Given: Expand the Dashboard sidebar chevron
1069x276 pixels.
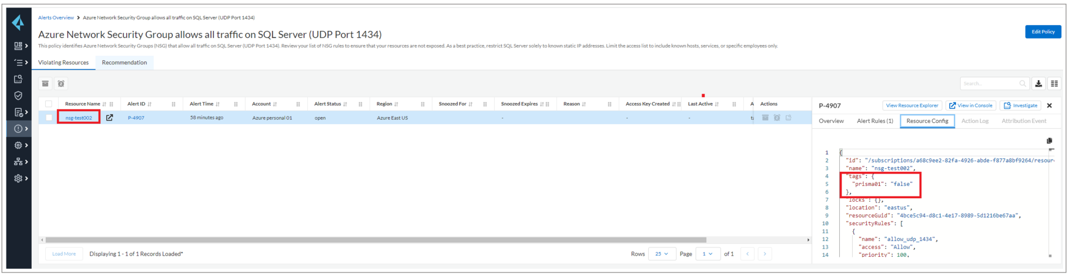Looking at the screenshot, I should [x=26, y=46].
